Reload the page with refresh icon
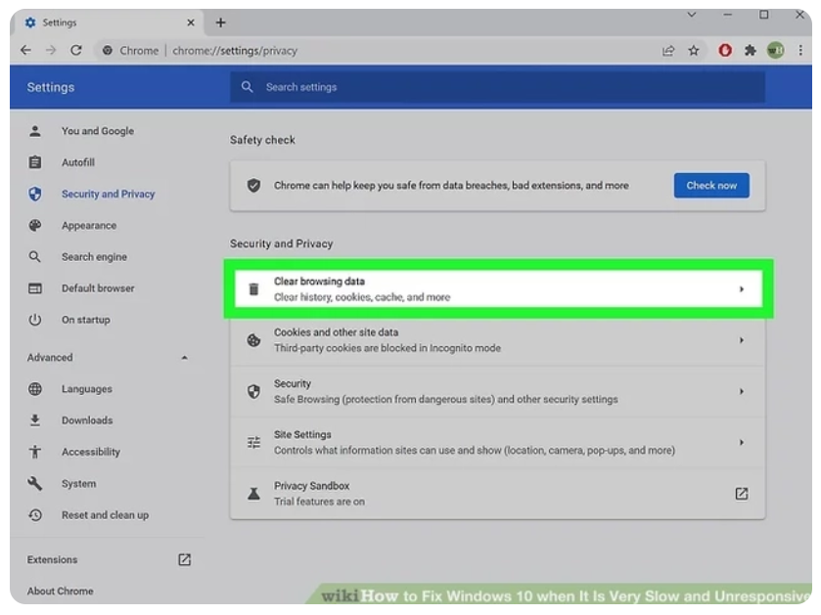 [x=76, y=51]
